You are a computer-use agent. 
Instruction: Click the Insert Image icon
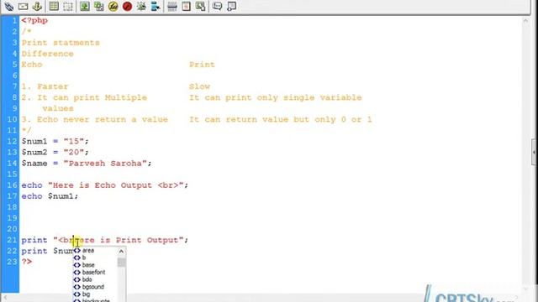coord(85,6)
